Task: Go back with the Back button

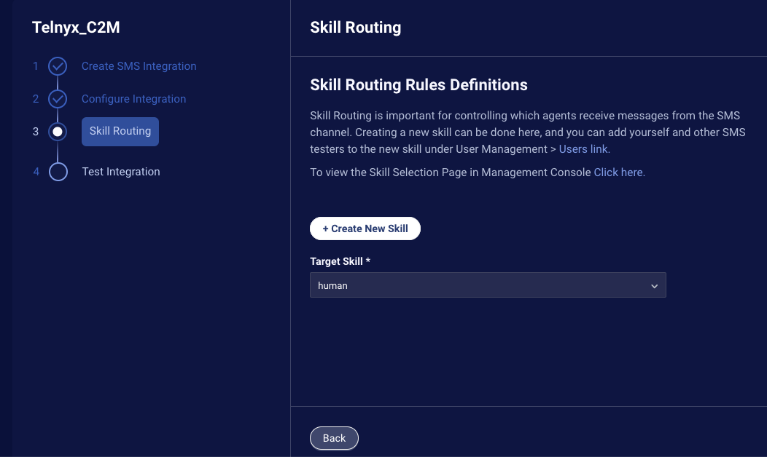Action: click(334, 438)
